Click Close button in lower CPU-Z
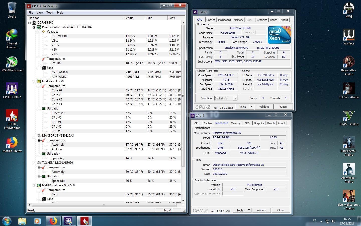Screen dimensions: 361x226 click(x=281, y=210)
